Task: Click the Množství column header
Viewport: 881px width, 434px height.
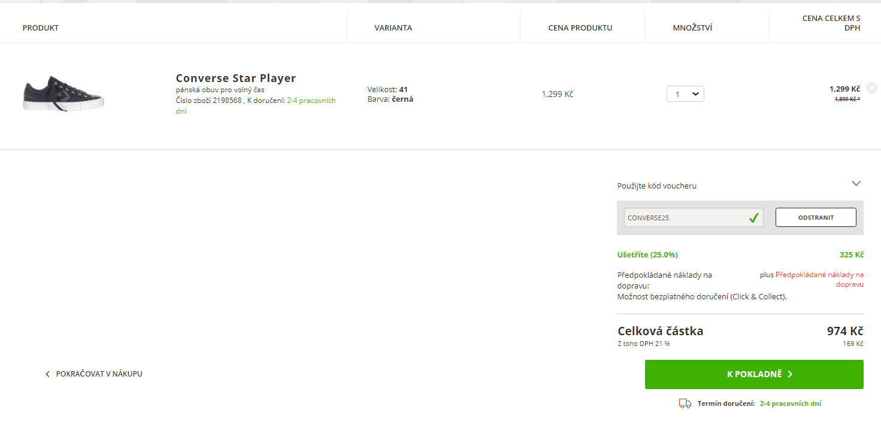Action: (x=692, y=28)
